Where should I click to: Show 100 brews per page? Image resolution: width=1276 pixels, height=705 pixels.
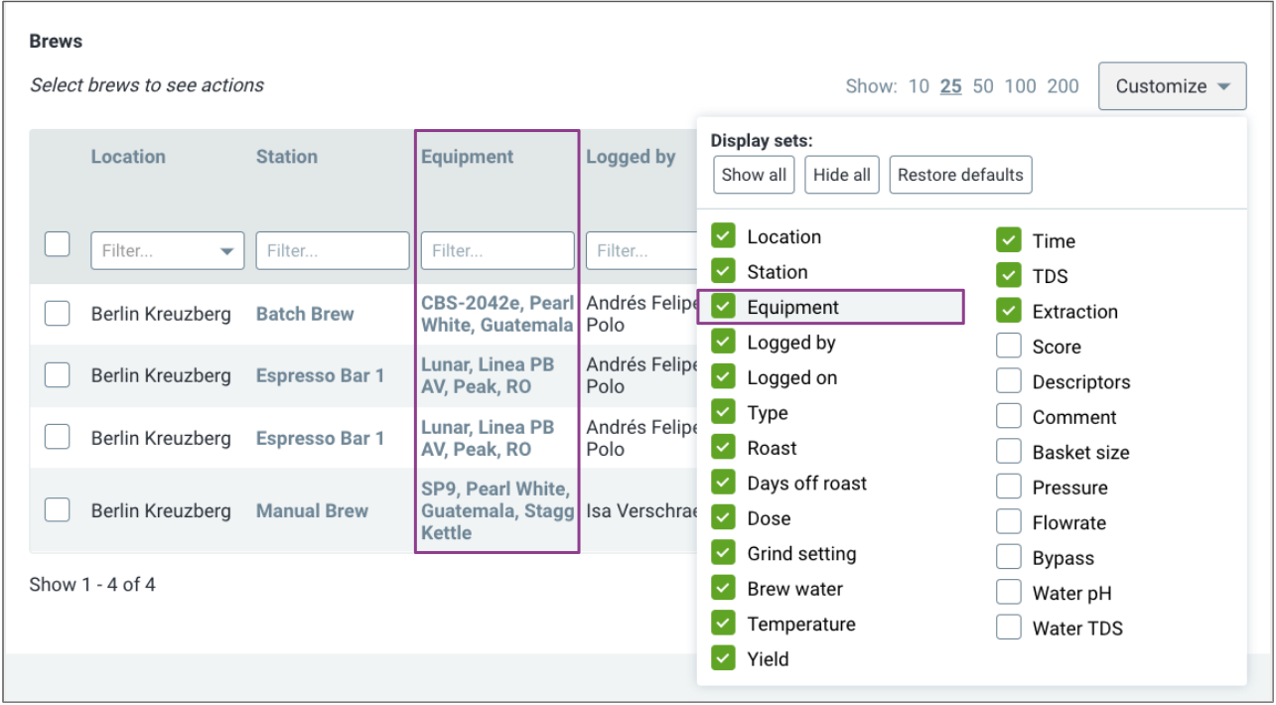click(x=1020, y=86)
